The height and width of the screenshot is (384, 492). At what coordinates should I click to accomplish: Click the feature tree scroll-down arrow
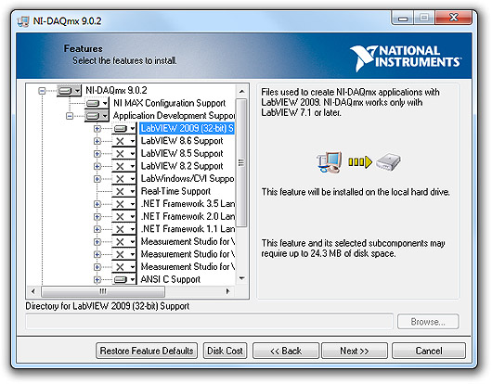click(x=241, y=278)
